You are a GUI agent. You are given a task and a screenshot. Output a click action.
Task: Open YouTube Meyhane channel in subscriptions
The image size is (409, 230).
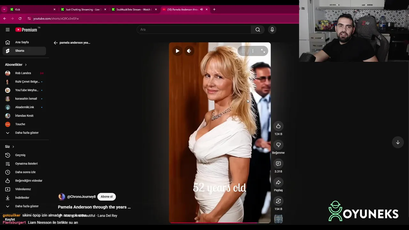24,90
